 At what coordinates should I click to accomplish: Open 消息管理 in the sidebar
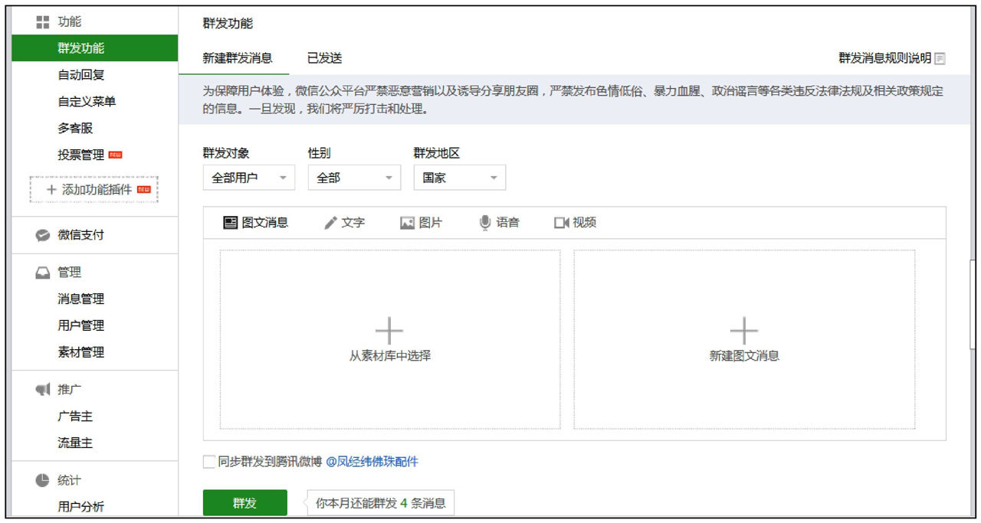click(81, 299)
